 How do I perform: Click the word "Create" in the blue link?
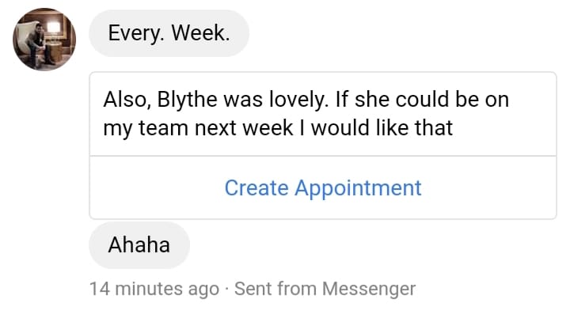[256, 188]
